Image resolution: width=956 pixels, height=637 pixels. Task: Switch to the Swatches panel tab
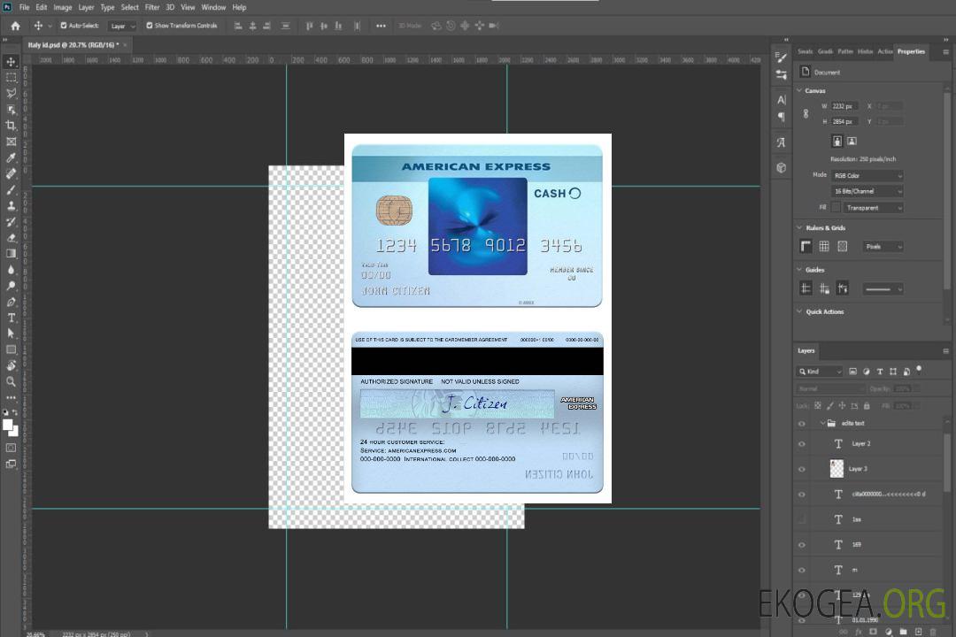[x=805, y=51]
